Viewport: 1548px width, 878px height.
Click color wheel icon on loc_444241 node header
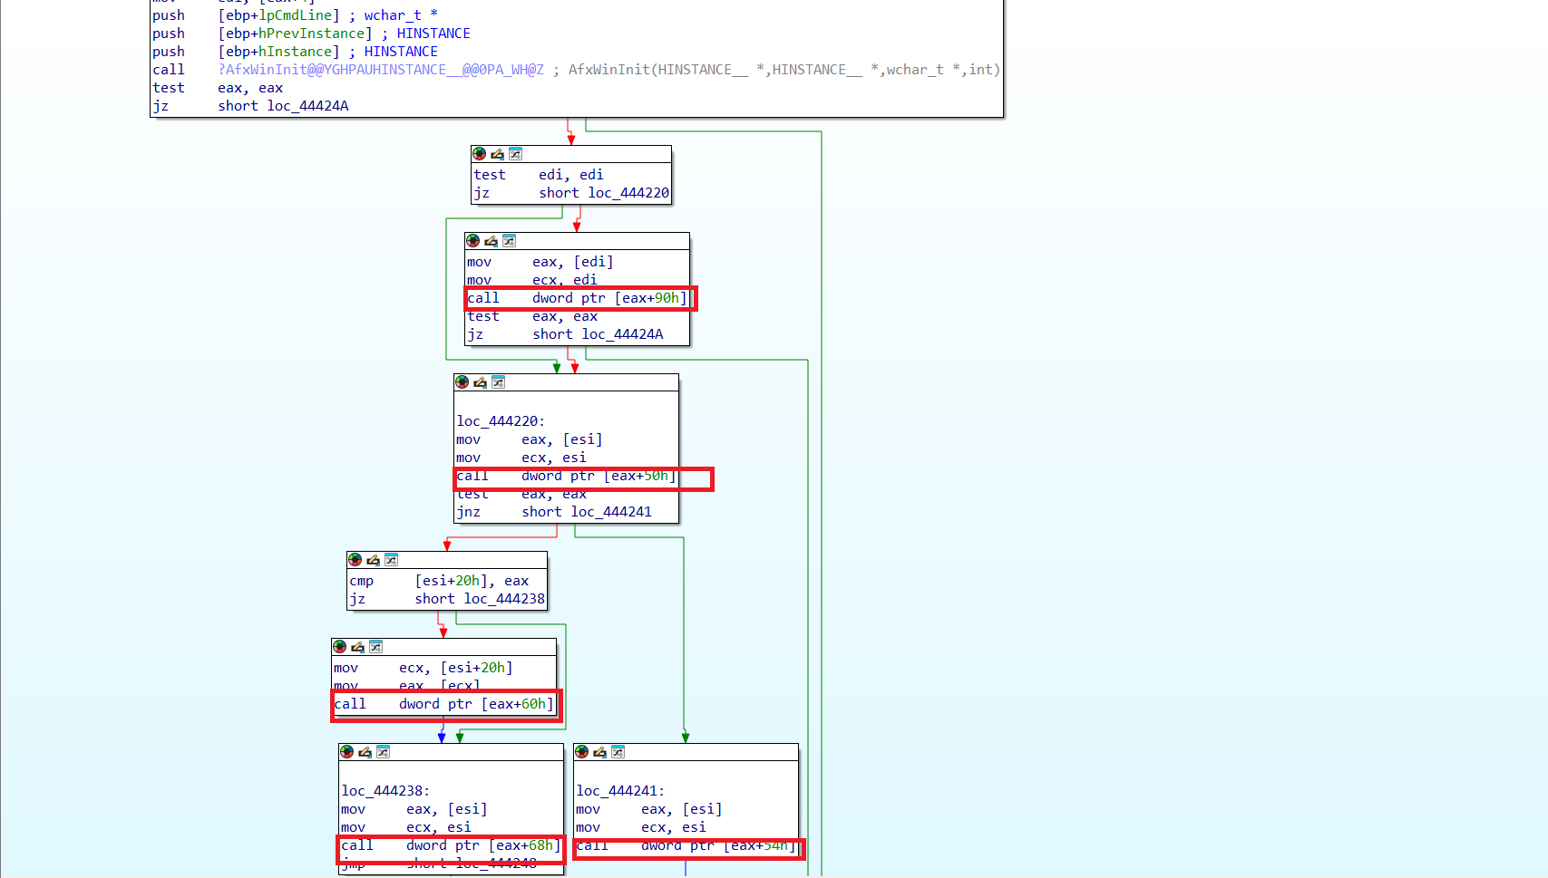(582, 752)
